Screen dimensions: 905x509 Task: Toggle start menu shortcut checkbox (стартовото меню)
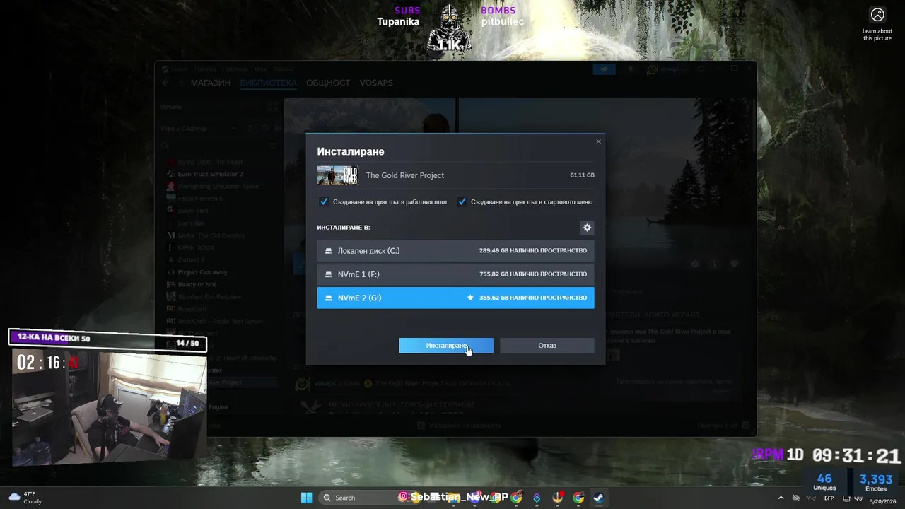[x=462, y=201]
